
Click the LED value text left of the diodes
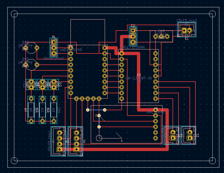24,84
